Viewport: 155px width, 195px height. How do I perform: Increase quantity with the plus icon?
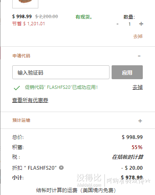click(141, 24)
